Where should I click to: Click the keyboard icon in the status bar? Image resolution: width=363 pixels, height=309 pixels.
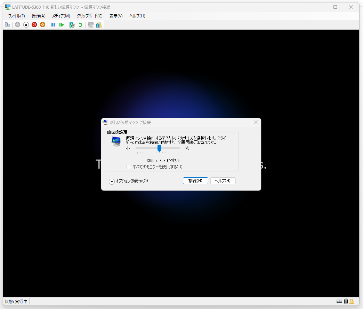(x=339, y=301)
